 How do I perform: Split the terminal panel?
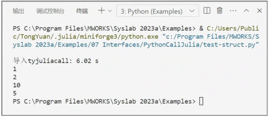[207, 11]
